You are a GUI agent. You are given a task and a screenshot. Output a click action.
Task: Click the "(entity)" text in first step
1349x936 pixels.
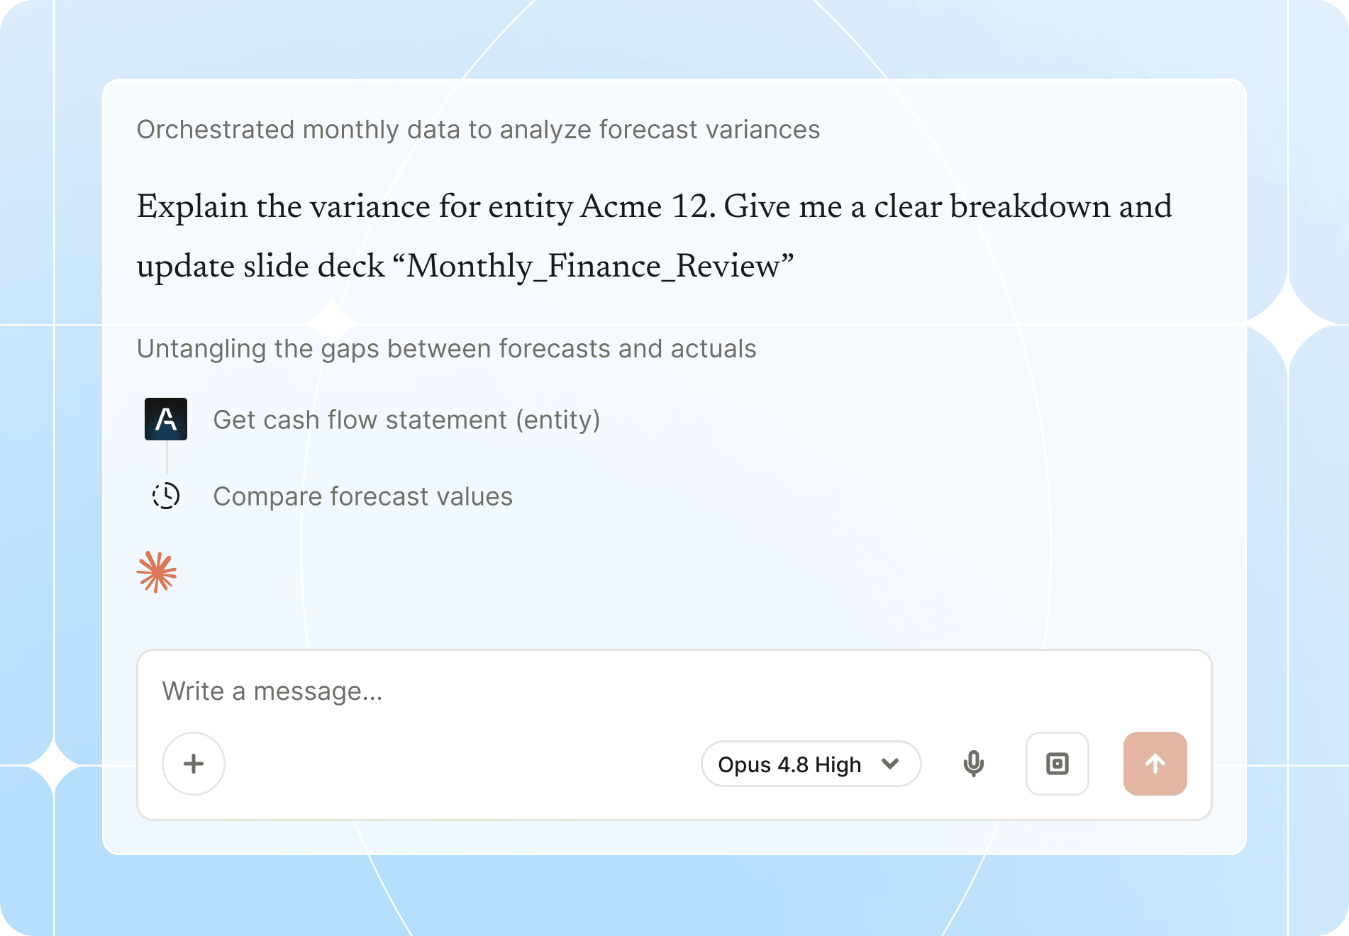pos(558,420)
